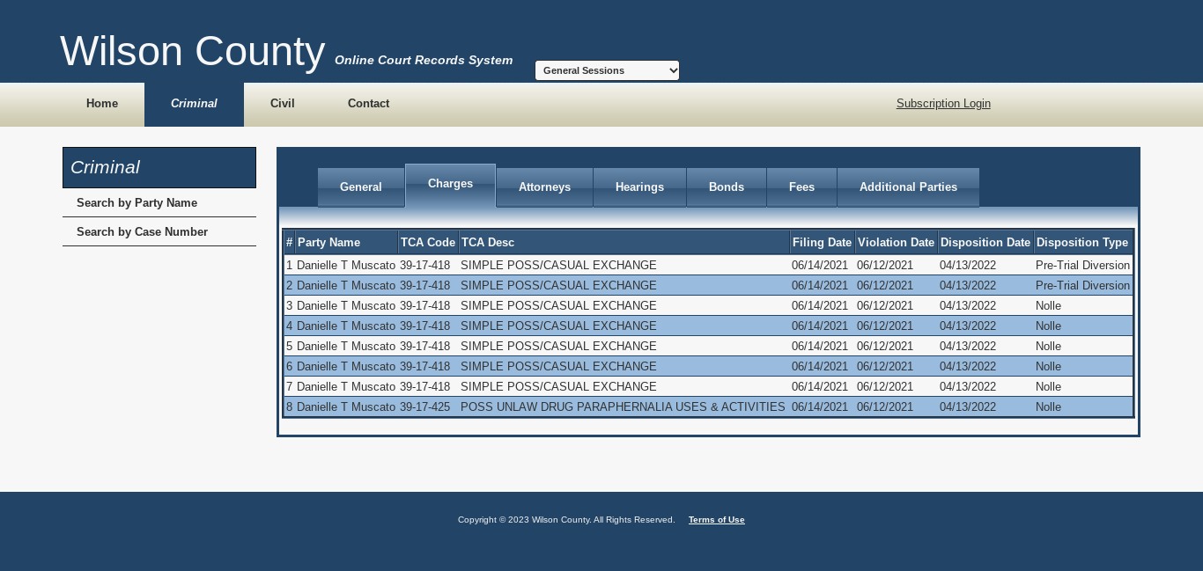Select Nolle disposition in row 7
1203x571 pixels.
[x=1048, y=387]
